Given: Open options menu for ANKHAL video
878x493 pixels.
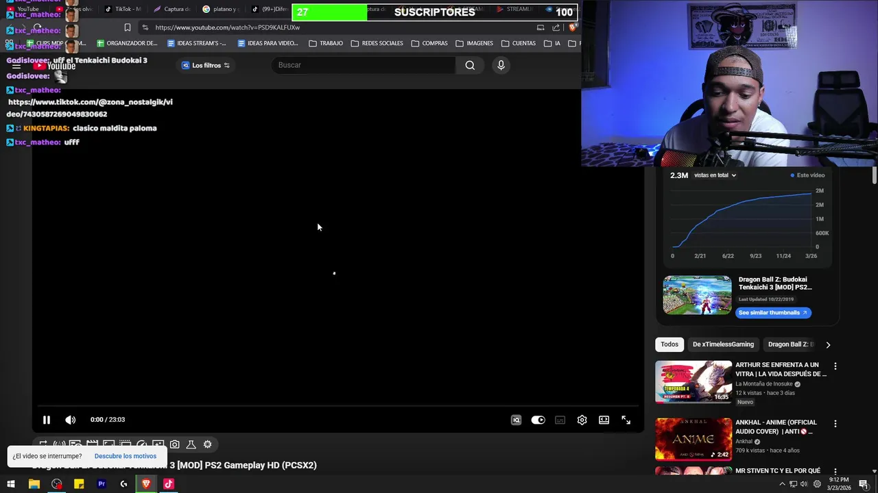Looking at the screenshot, I should click(835, 424).
